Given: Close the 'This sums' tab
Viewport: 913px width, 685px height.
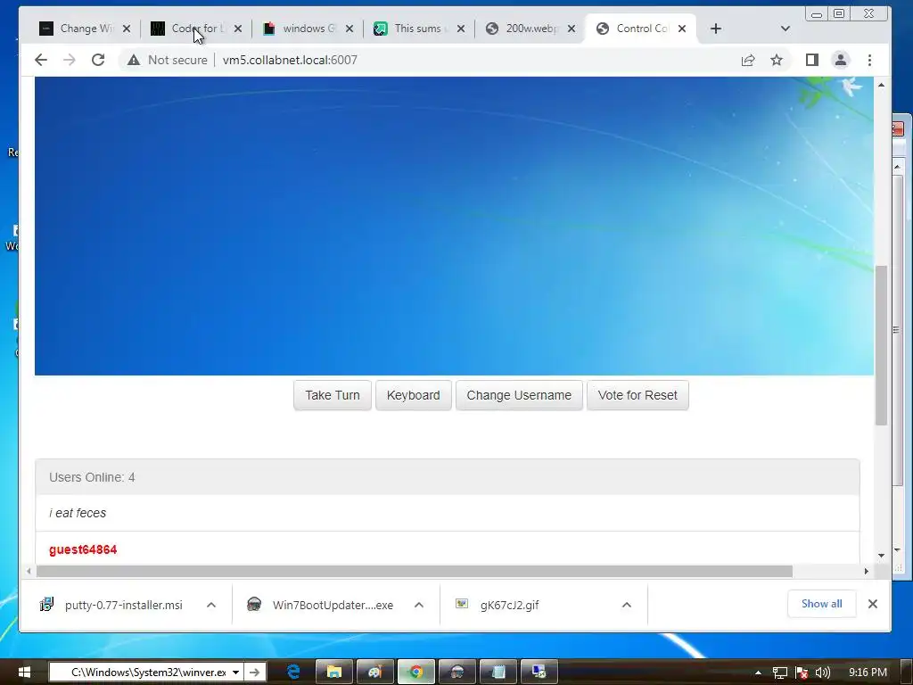Looking at the screenshot, I should [x=461, y=29].
